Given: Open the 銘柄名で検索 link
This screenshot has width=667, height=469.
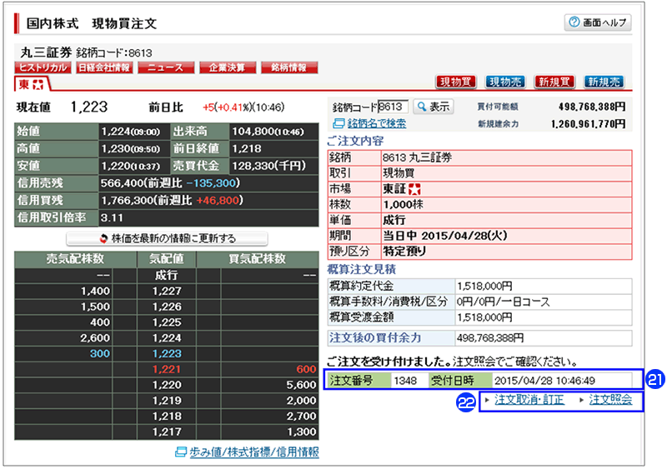Looking at the screenshot, I should tap(377, 123).
